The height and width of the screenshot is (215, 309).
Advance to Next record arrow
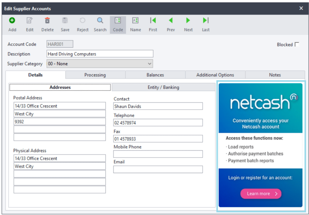pyautogui.click(x=188, y=20)
